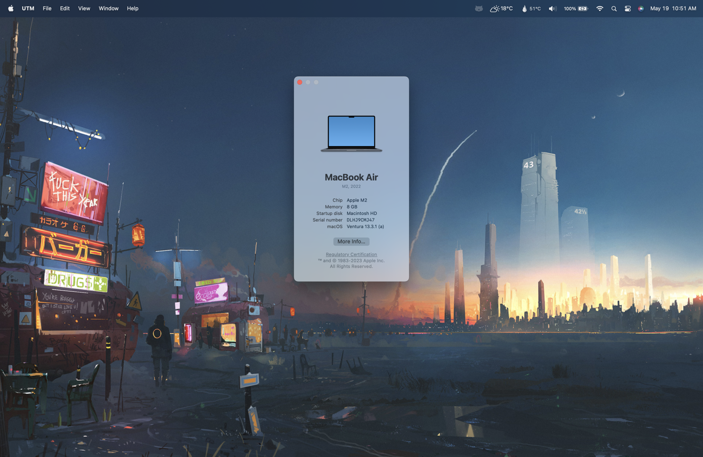Expand the Window menu

(x=108, y=8)
